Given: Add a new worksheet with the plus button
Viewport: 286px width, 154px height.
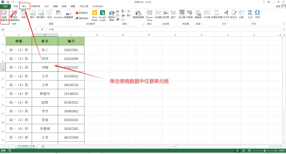Looking at the screenshot, I should (43, 147).
